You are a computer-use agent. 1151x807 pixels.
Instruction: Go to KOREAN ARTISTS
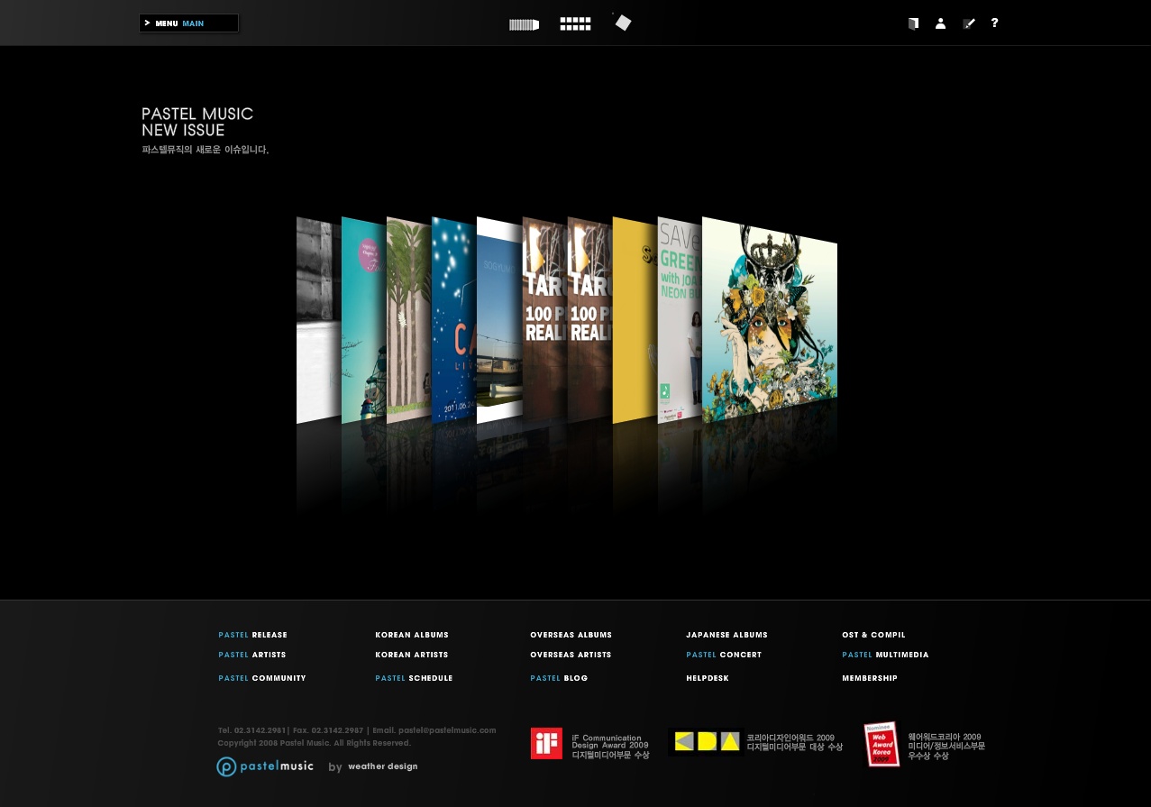pos(411,655)
